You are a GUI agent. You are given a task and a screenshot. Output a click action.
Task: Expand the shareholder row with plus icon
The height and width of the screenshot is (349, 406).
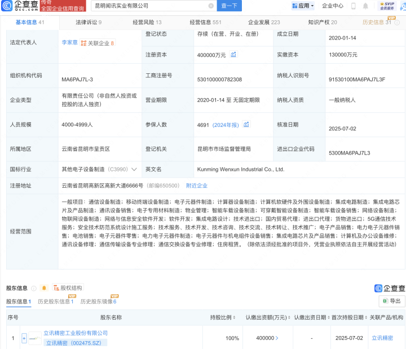(24, 338)
